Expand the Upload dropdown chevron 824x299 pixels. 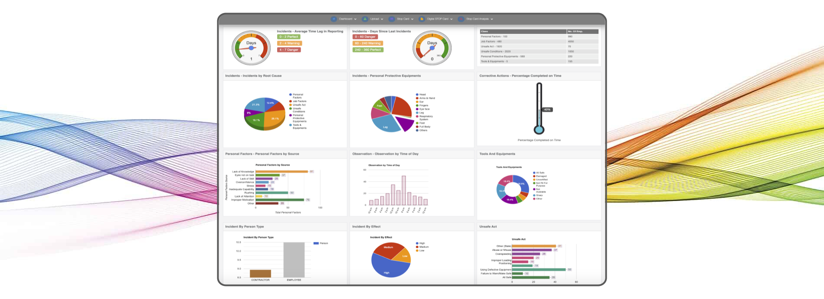(382, 19)
